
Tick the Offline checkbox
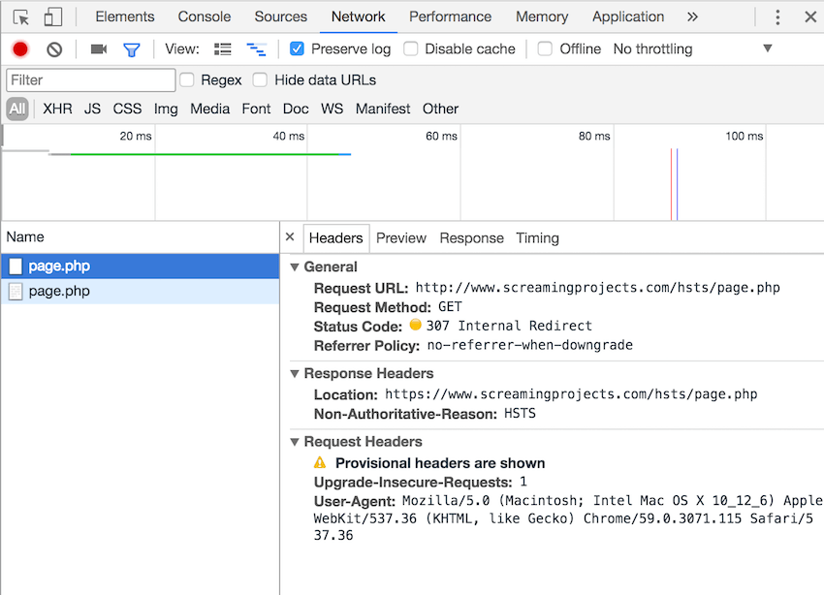(x=545, y=48)
